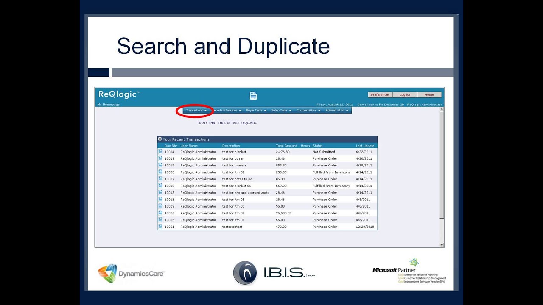Sort by the Doc Nbr column header
The height and width of the screenshot is (305, 543).
[x=171, y=146]
